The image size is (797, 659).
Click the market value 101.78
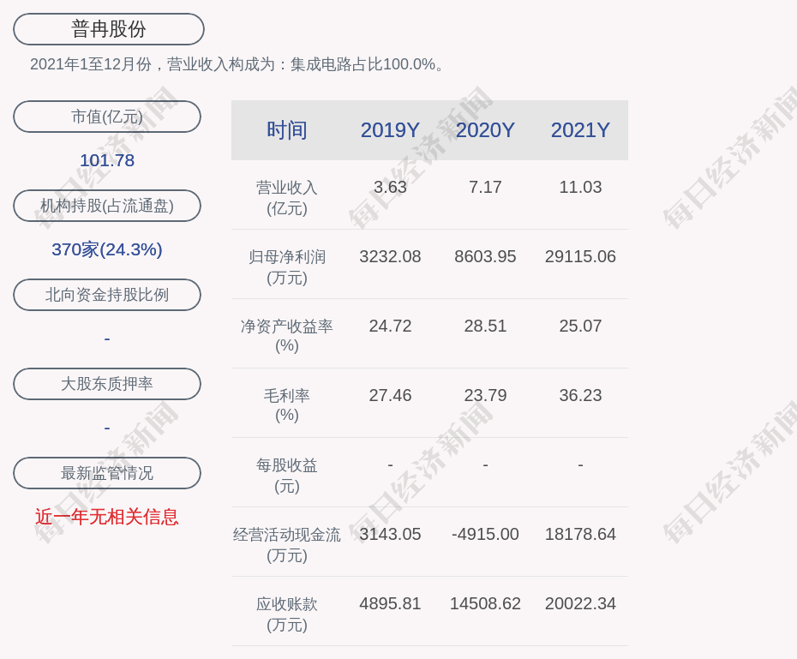(x=107, y=160)
